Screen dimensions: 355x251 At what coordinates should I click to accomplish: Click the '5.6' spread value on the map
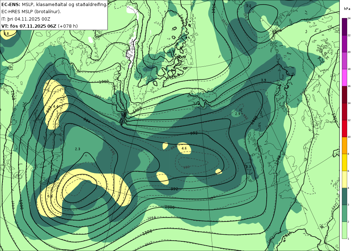50,196
